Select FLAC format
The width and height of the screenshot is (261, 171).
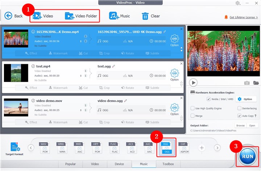pos(115,148)
